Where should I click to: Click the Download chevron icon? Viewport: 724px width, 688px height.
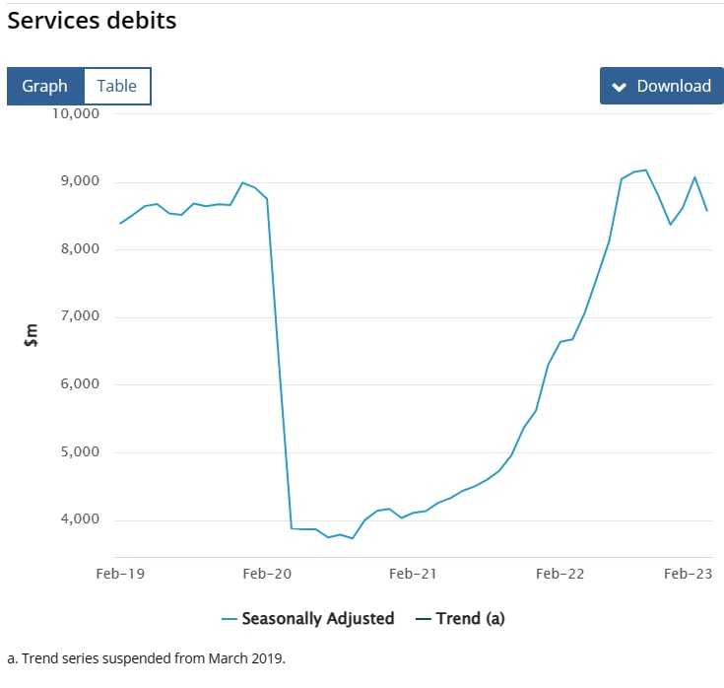click(x=619, y=87)
